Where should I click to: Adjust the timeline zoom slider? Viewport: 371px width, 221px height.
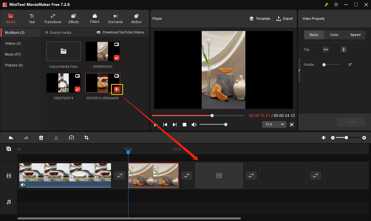346,137
